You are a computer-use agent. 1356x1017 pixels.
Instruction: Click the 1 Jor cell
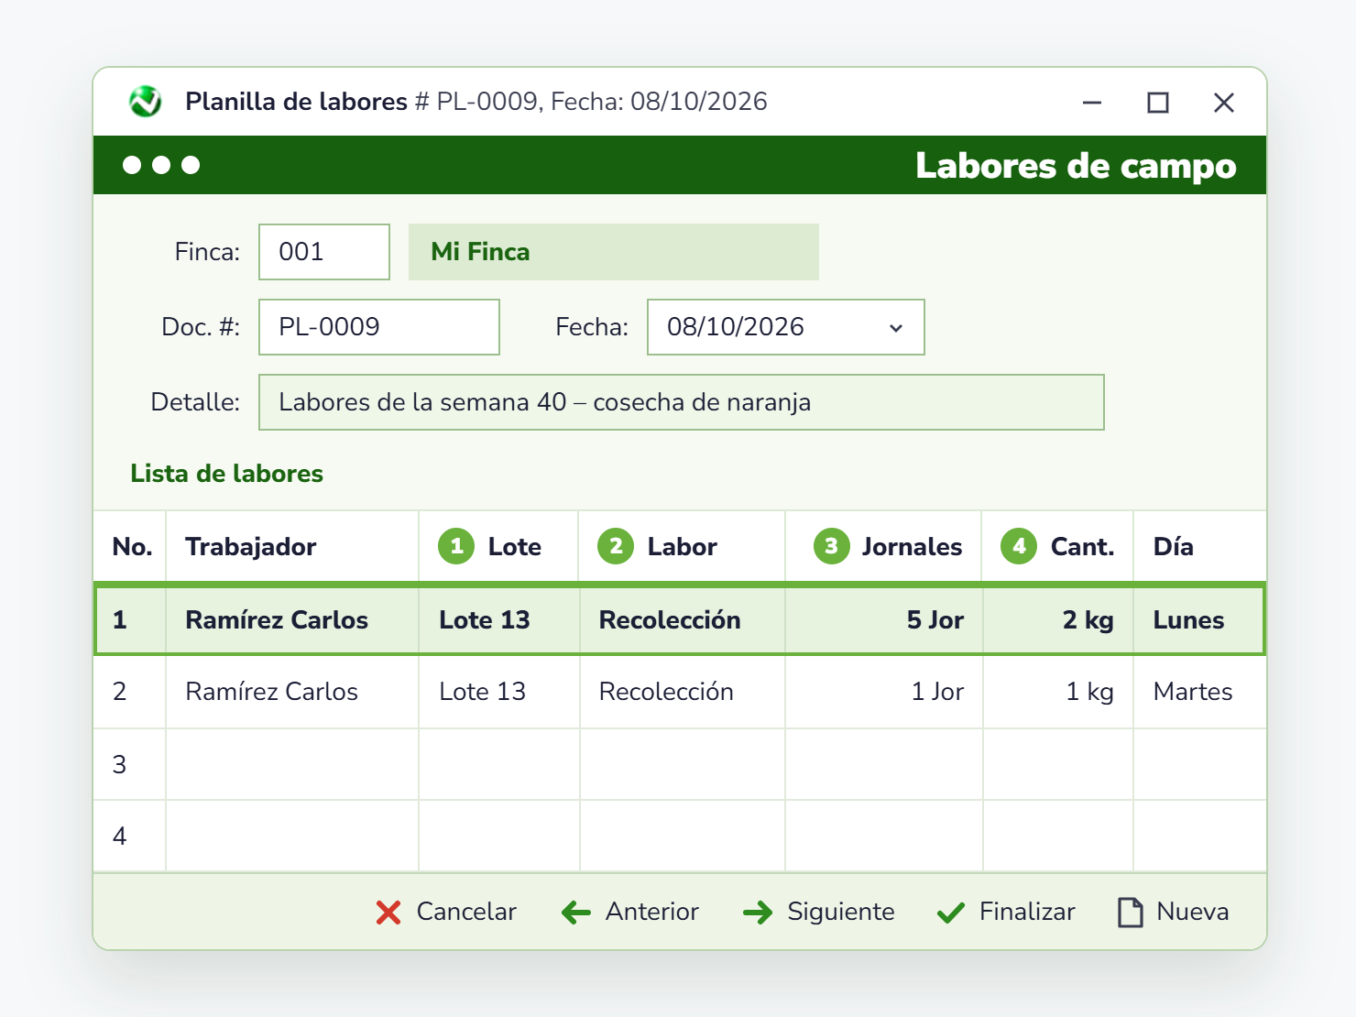point(884,692)
